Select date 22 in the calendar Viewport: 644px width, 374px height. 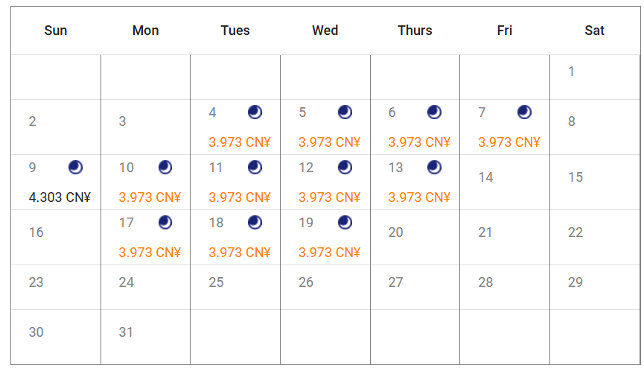coord(575,232)
